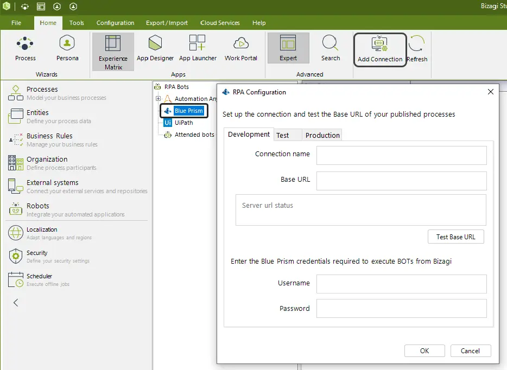507x370 pixels.
Task: Toggle the Experience Matrix button
Action: (x=113, y=52)
